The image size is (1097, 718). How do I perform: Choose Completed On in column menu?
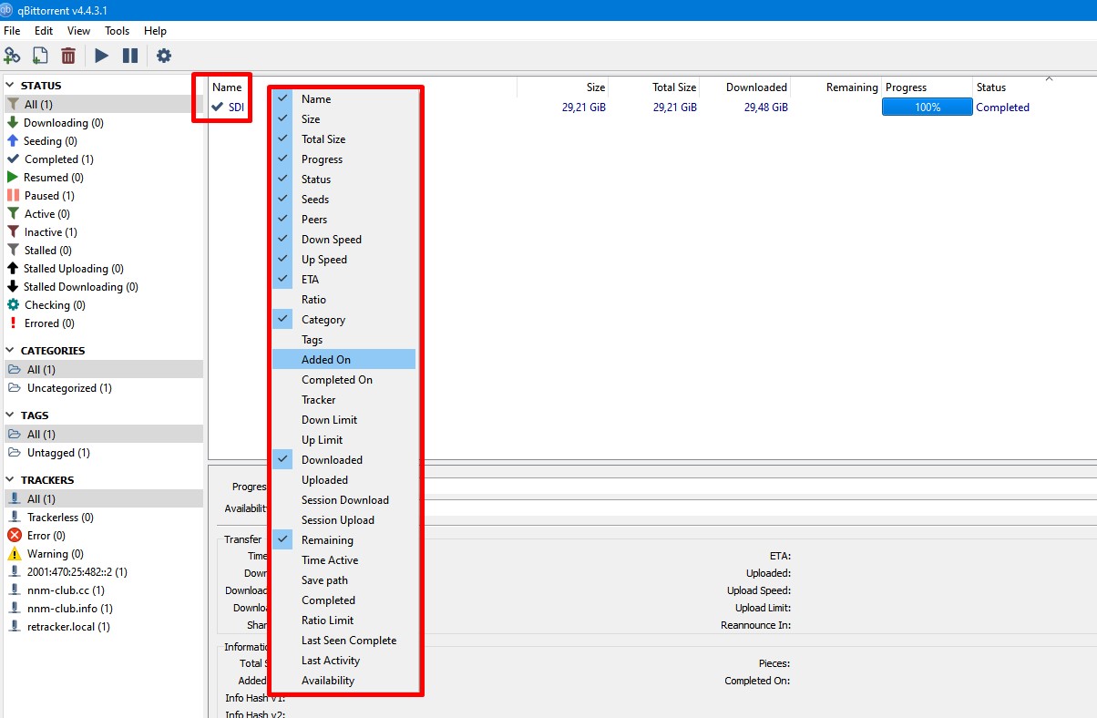point(343,380)
